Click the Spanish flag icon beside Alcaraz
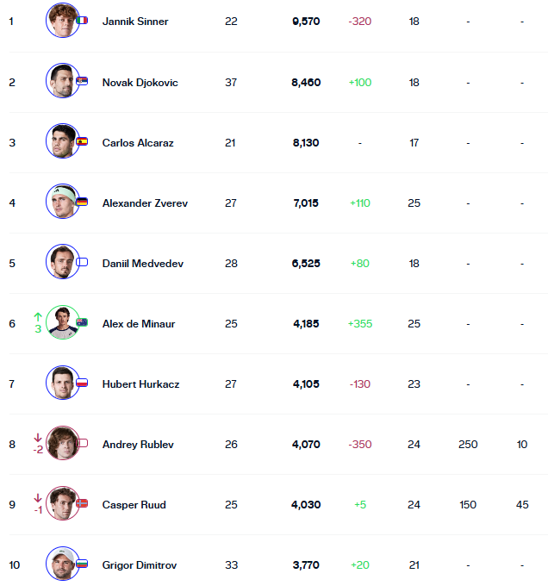 click(82, 141)
